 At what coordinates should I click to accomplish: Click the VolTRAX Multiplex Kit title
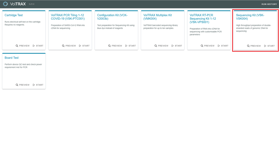coord(158,17)
